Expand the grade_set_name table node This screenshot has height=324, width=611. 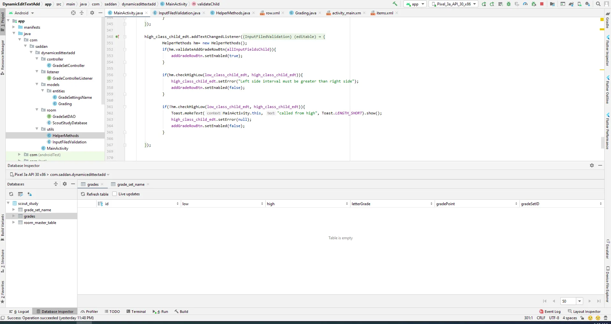[x=14, y=210]
